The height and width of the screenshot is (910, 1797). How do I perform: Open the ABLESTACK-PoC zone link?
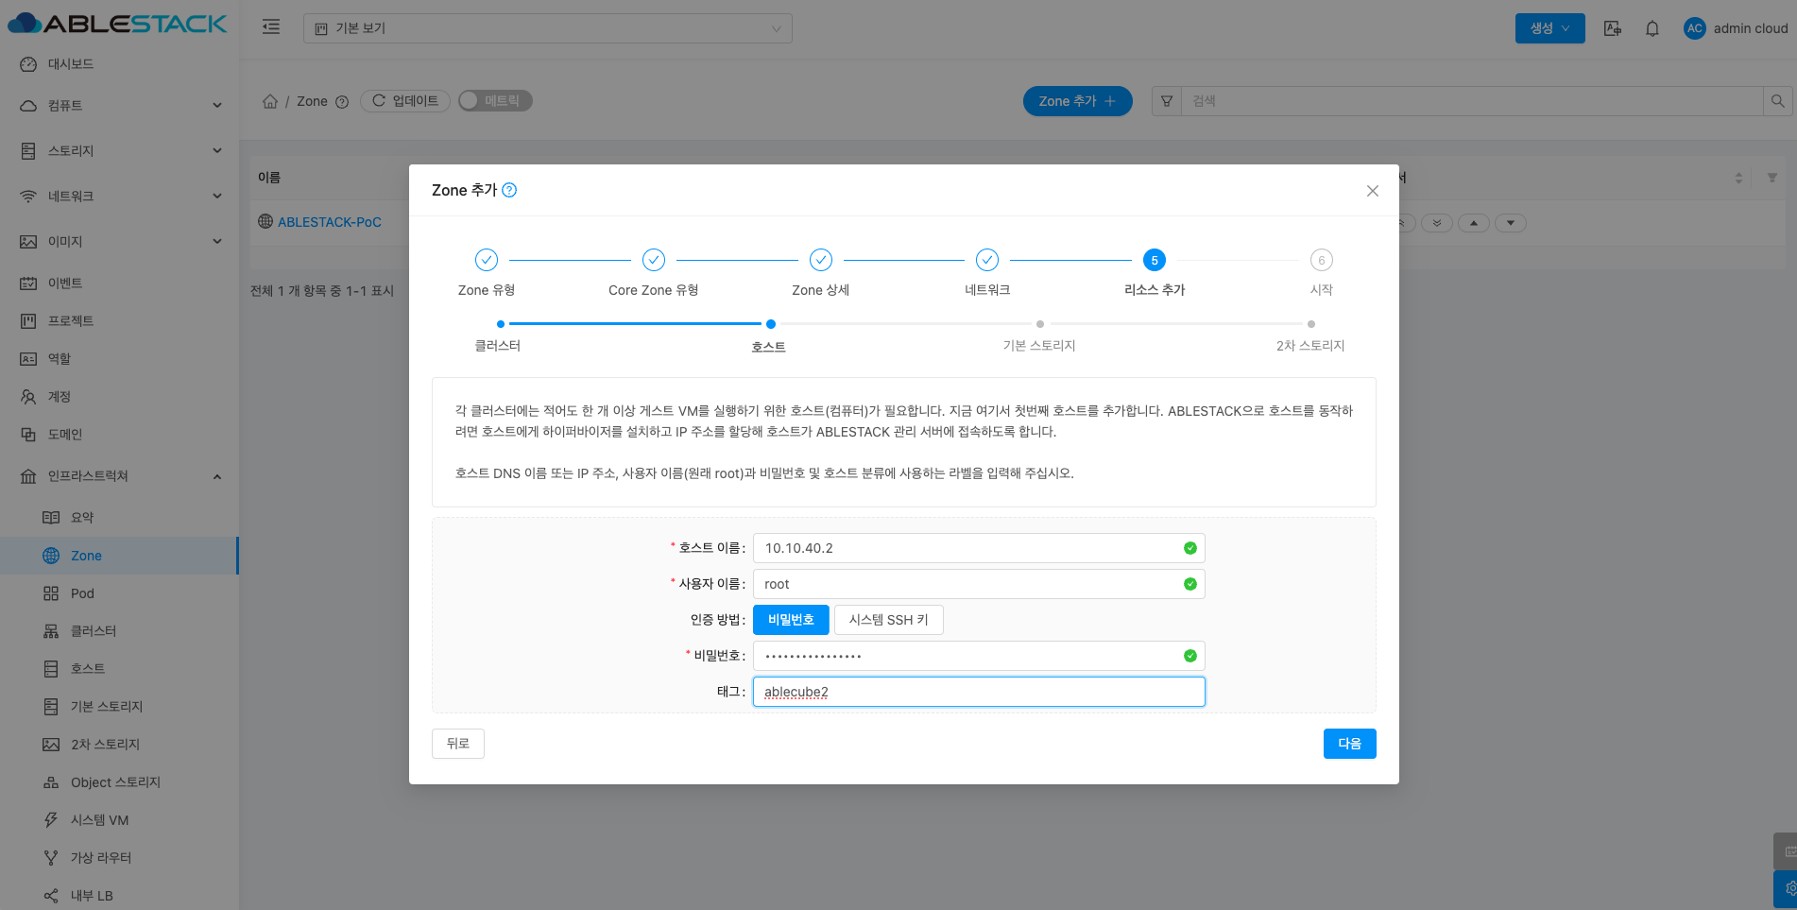pos(330,222)
